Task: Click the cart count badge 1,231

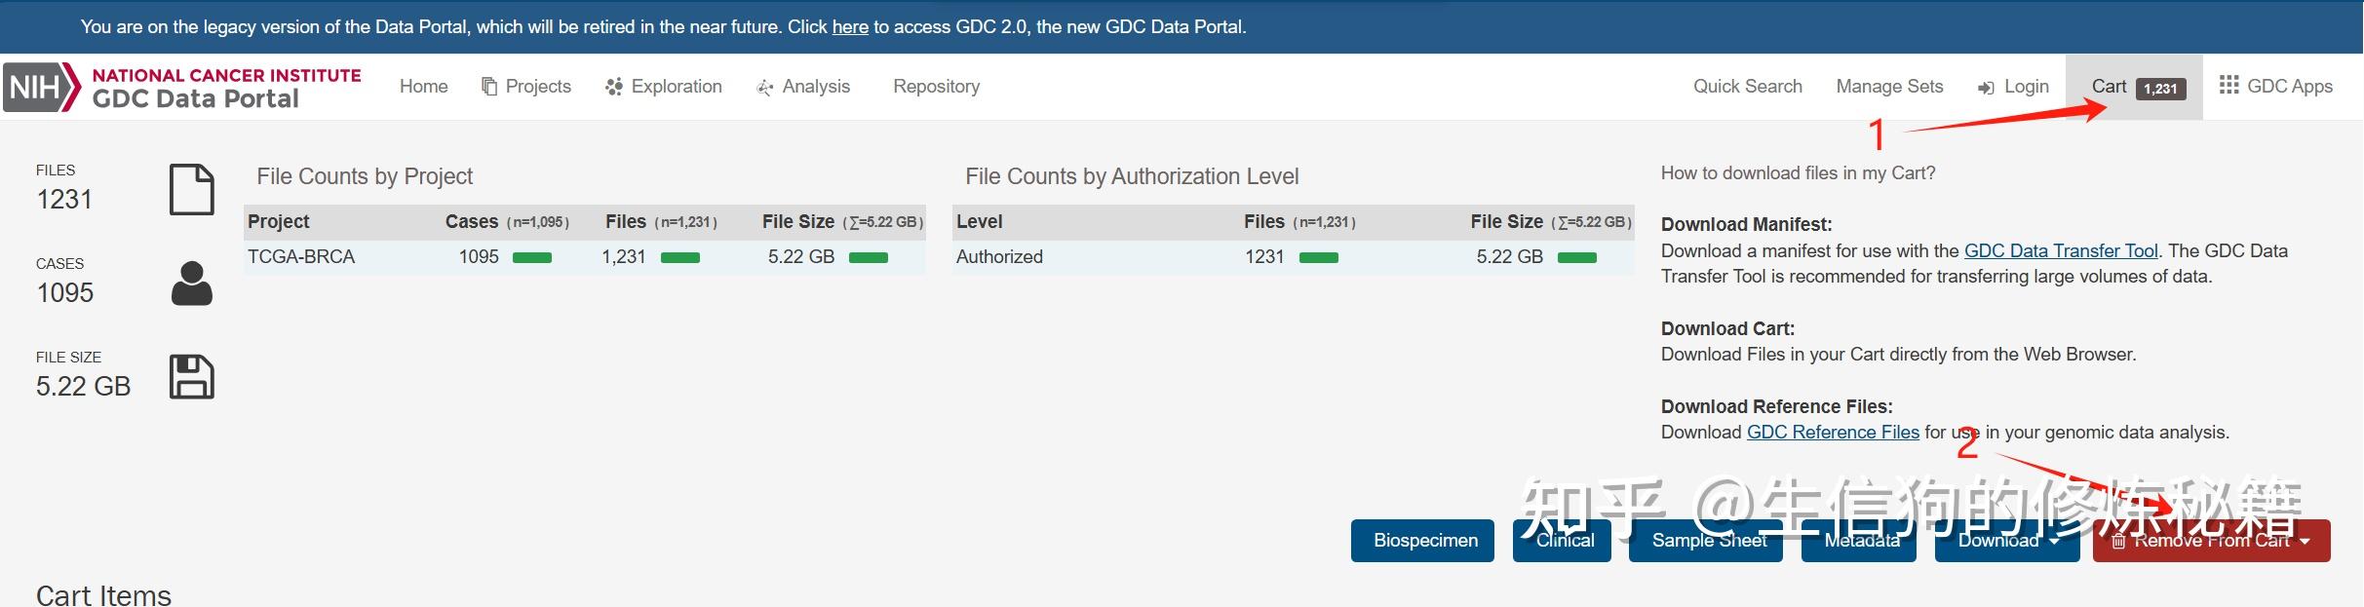Action: click(x=2160, y=89)
